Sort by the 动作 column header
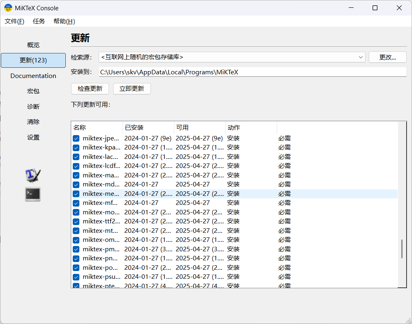Viewport: 412px width, 324px height. (x=251, y=127)
